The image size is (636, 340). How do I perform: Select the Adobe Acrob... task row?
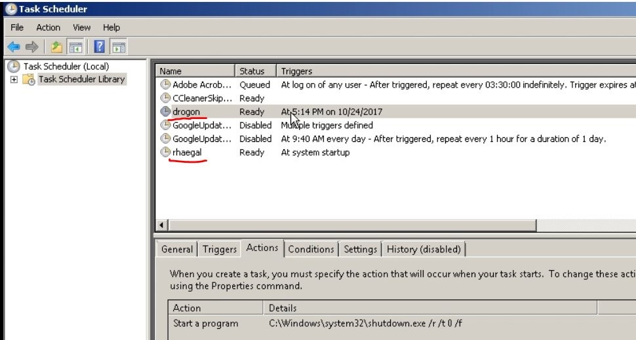[396, 84]
